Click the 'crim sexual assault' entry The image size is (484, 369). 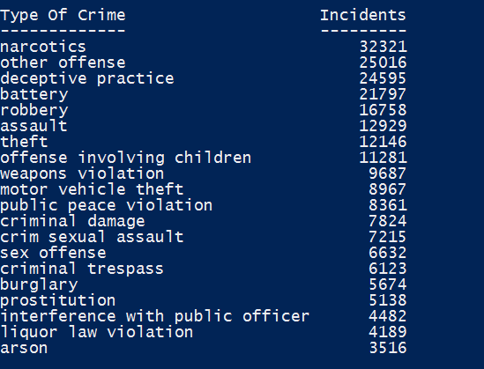coord(92,237)
